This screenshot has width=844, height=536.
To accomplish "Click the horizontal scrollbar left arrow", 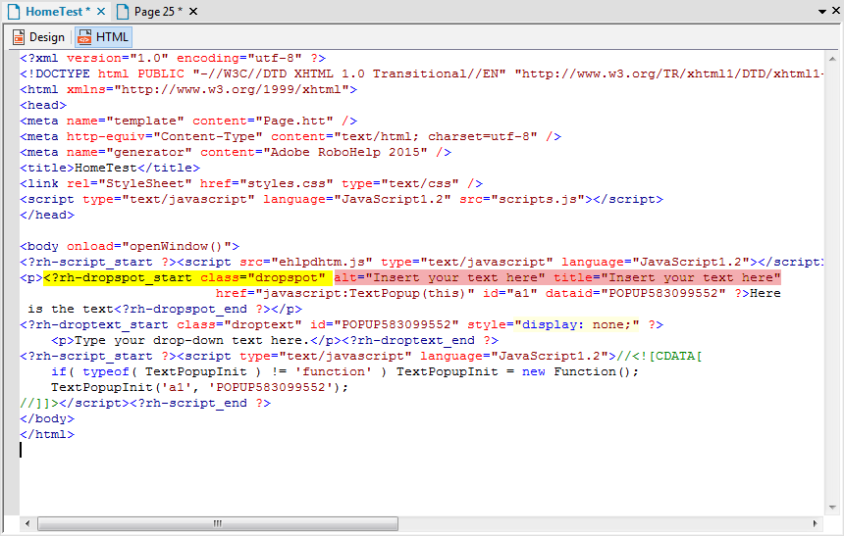I will coord(27,523).
